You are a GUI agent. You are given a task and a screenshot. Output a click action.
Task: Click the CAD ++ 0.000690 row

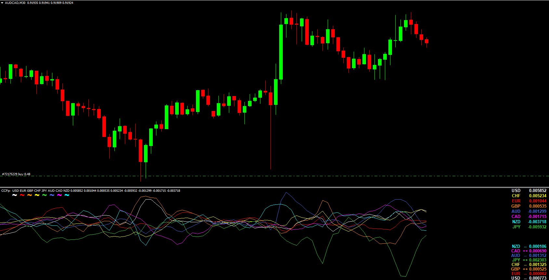pyautogui.click(x=529, y=251)
